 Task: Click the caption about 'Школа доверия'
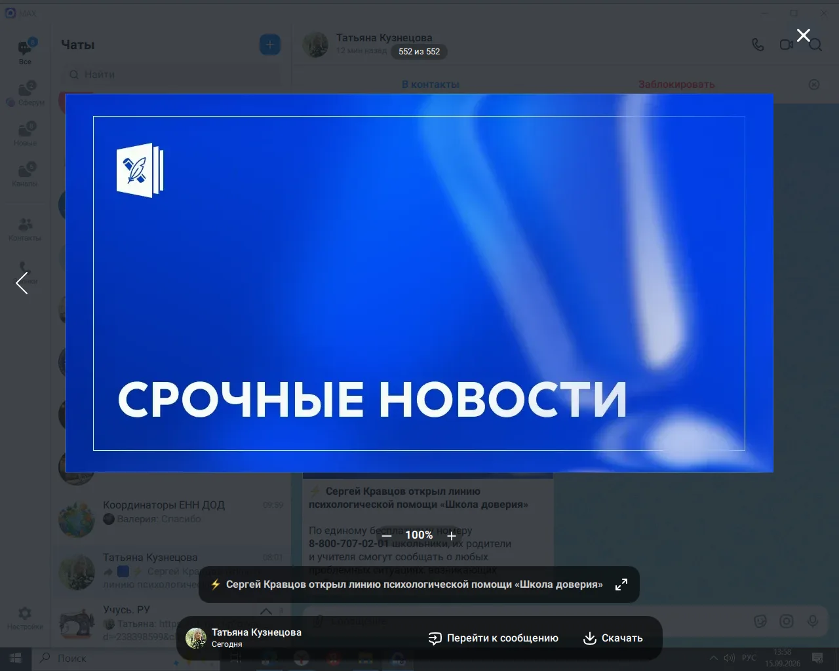click(414, 585)
